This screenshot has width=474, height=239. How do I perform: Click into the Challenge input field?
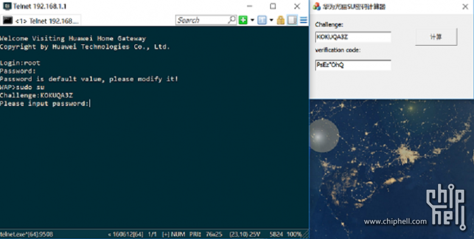353,37
